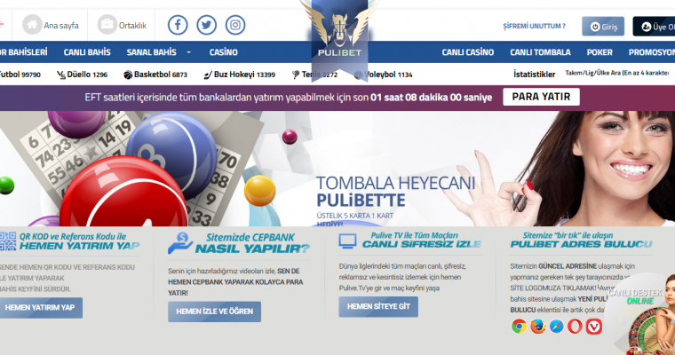
Task: Click the QR code icon
Action: pyautogui.click(x=8, y=241)
